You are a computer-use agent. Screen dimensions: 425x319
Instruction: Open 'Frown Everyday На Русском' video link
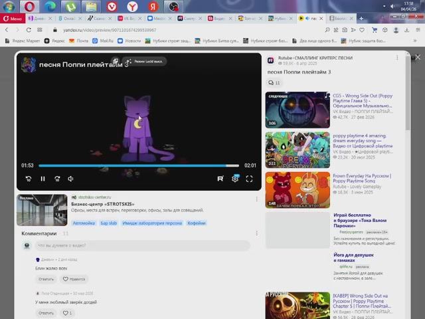click(362, 178)
